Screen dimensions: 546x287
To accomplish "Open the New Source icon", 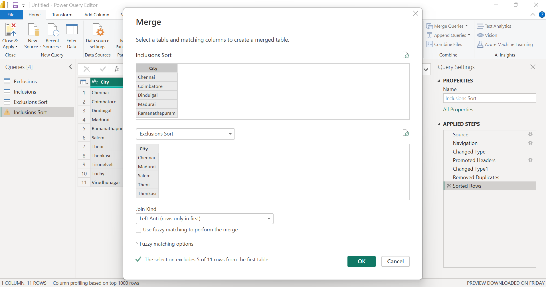I will [33, 30].
